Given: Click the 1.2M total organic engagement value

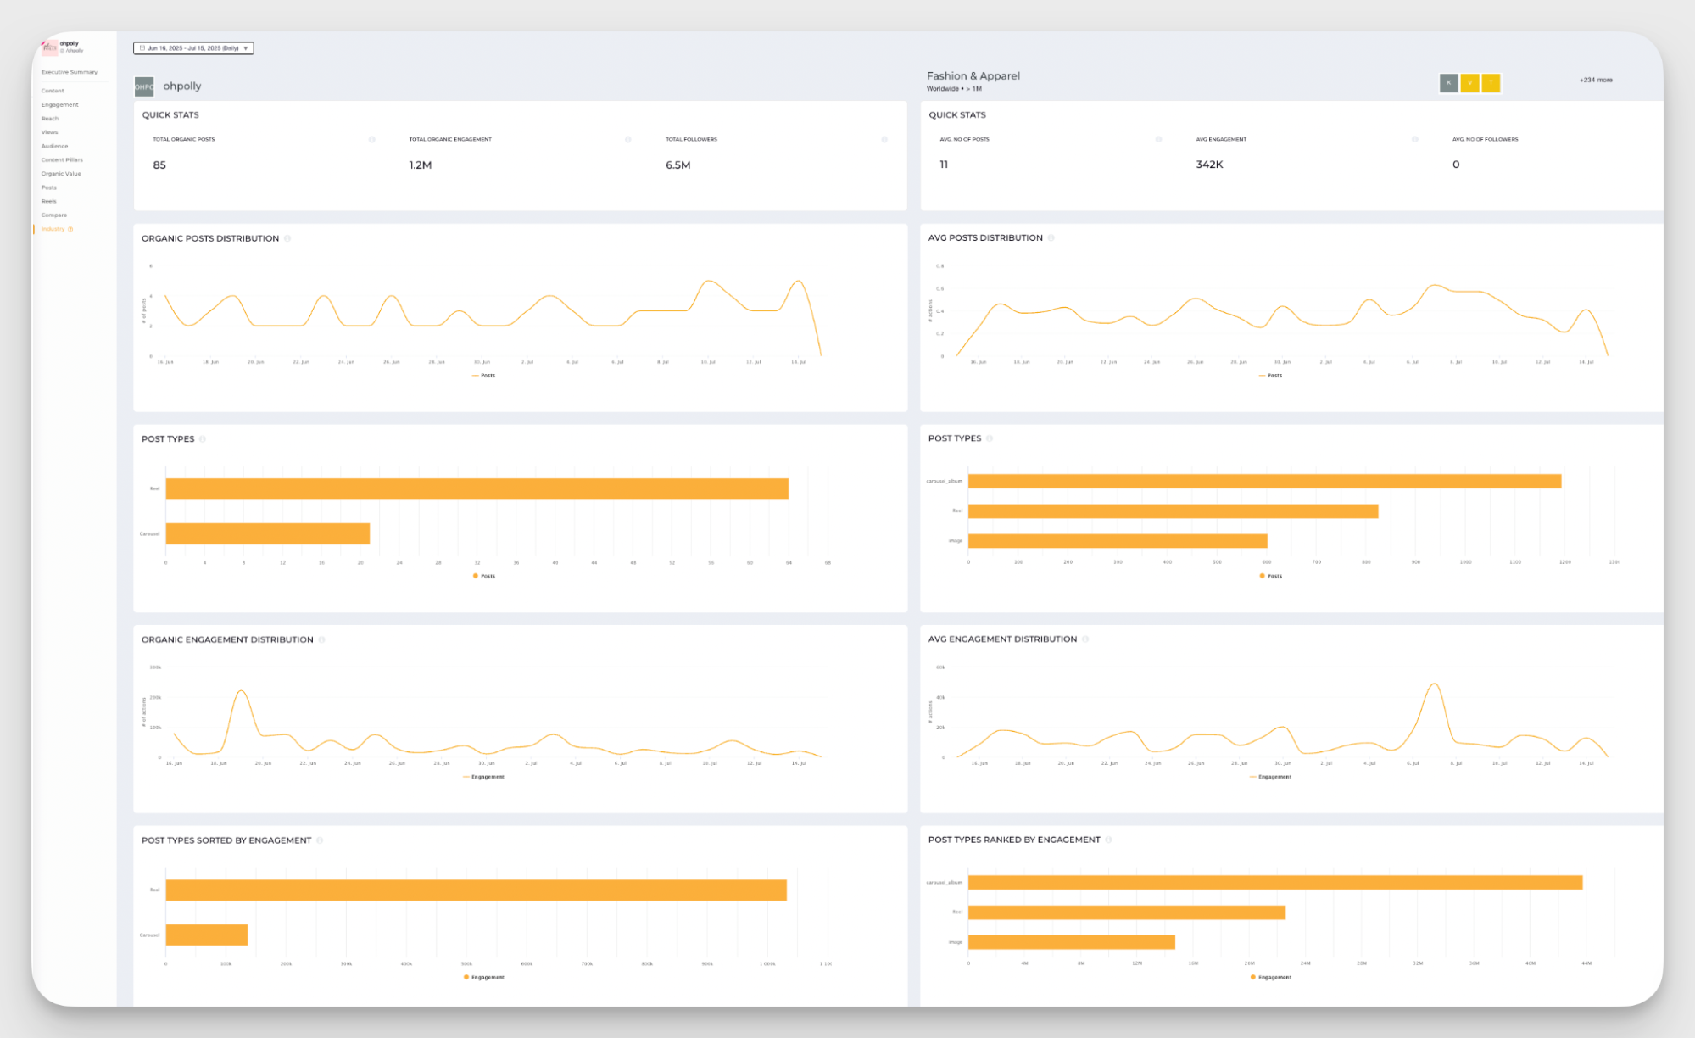Looking at the screenshot, I should pyautogui.click(x=421, y=165).
